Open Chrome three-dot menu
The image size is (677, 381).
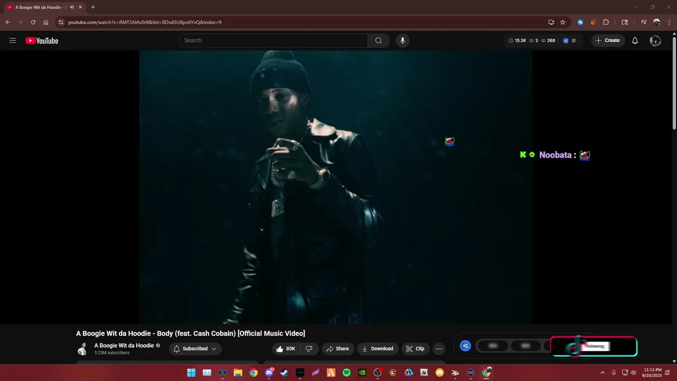point(669,22)
